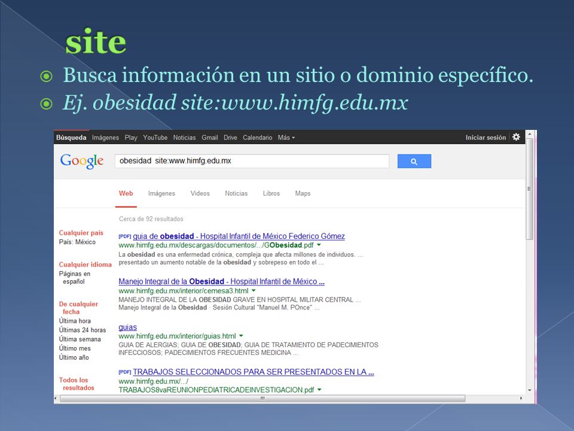Screen dimensions: 574x431
Task: Open Drive in the top bar
Action: click(230, 138)
